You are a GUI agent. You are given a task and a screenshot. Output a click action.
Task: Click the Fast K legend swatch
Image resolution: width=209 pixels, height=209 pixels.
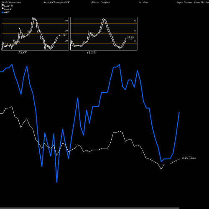3,9
